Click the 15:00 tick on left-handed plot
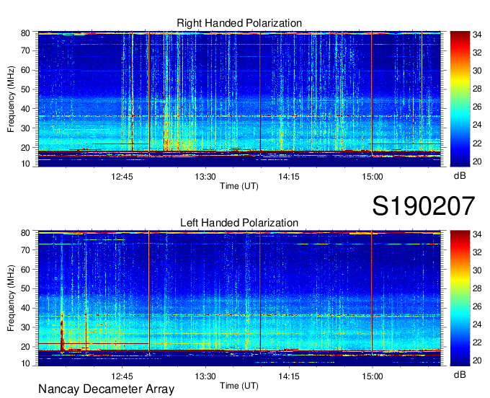490x398 pixels. [x=373, y=376]
